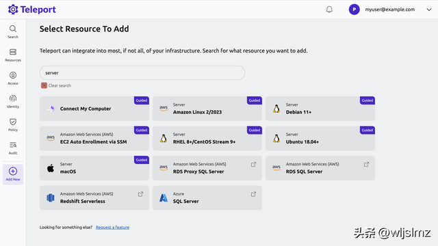Select EC2 Auto Enrollment via SSM card
The height and width of the screenshot is (246, 438).
pyautogui.click(x=94, y=138)
